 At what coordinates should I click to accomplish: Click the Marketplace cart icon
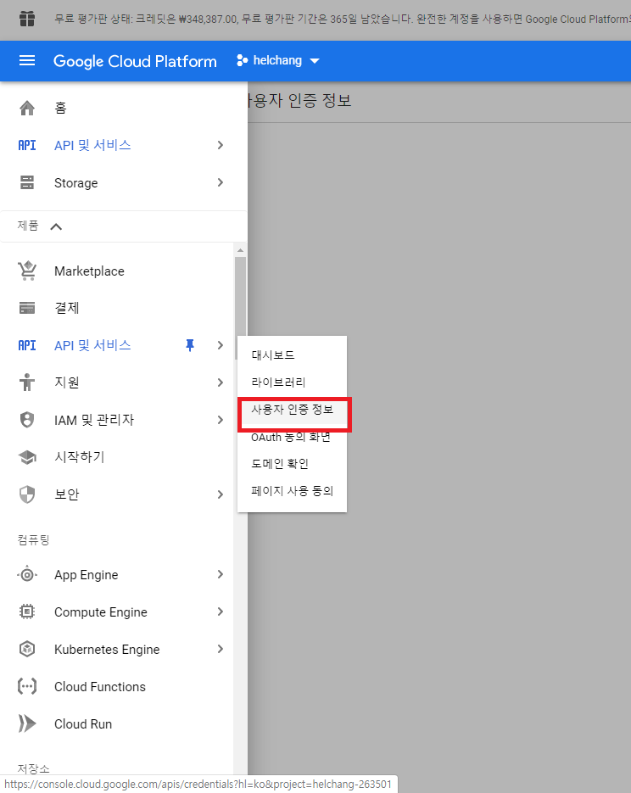point(27,271)
